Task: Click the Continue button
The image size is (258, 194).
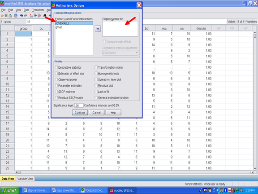Action: (x=80, y=113)
